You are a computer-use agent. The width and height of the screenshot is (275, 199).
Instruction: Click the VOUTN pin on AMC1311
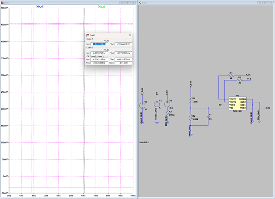click(x=232, y=102)
